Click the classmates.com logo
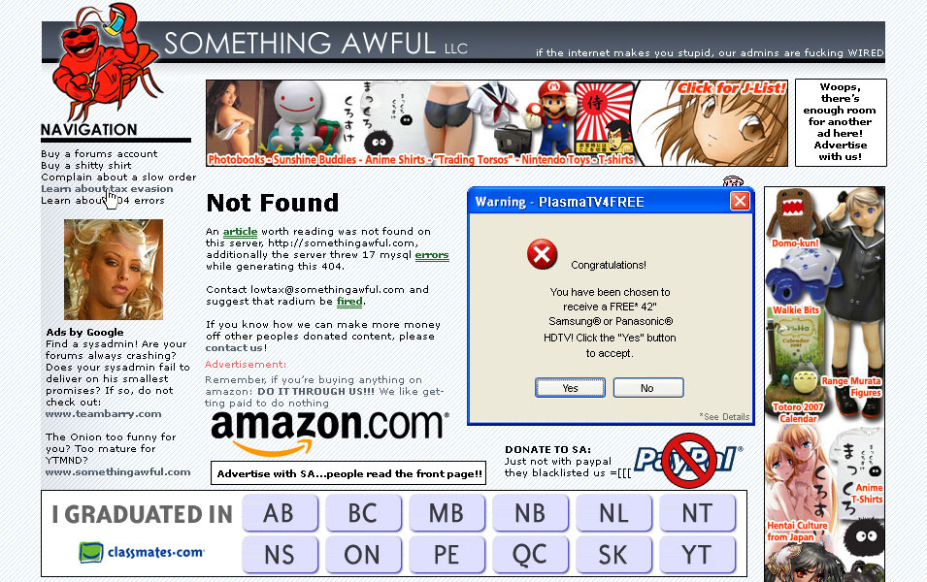The width and height of the screenshot is (927, 582). click(x=142, y=553)
